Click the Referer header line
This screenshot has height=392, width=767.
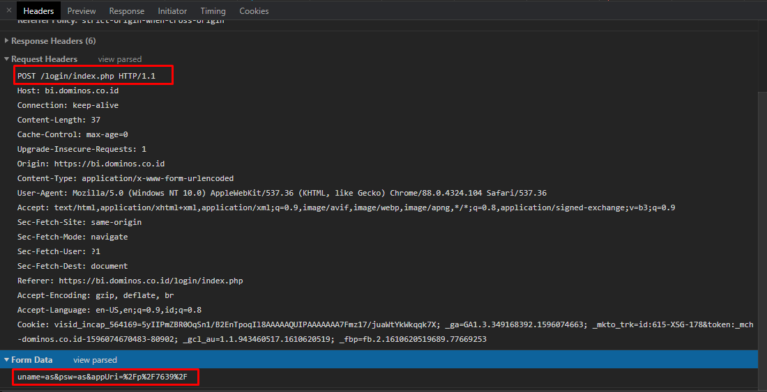[x=130, y=281]
